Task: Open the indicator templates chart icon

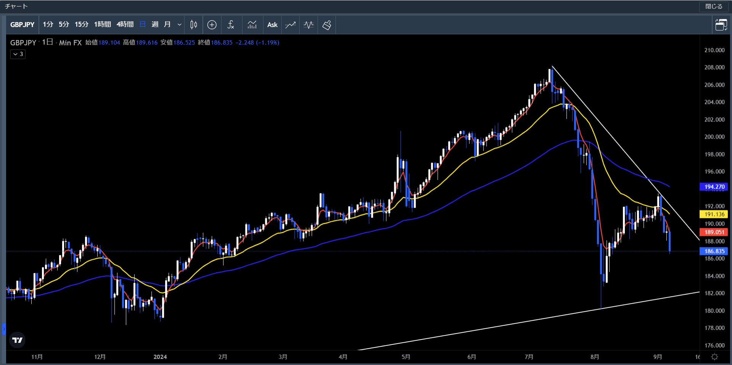Action: (252, 25)
